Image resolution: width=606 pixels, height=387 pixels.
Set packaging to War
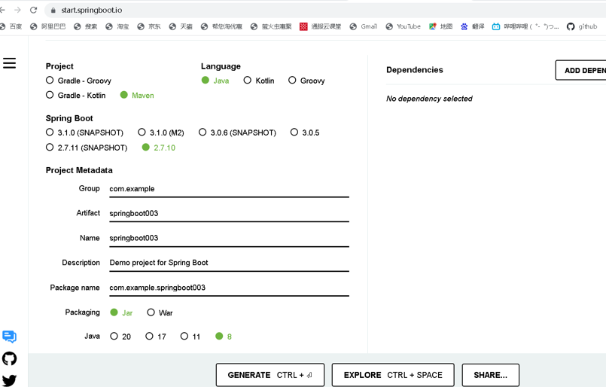click(x=151, y=312)
